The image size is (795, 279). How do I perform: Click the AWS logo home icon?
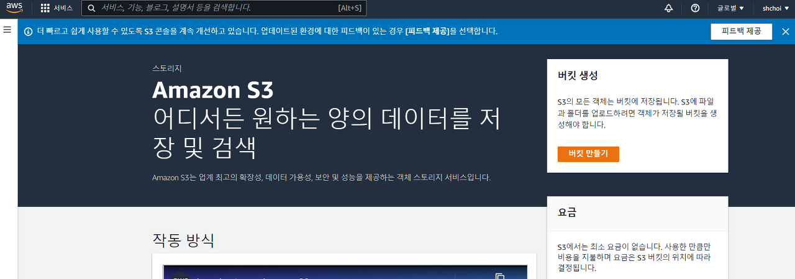(x=14, y=7)
